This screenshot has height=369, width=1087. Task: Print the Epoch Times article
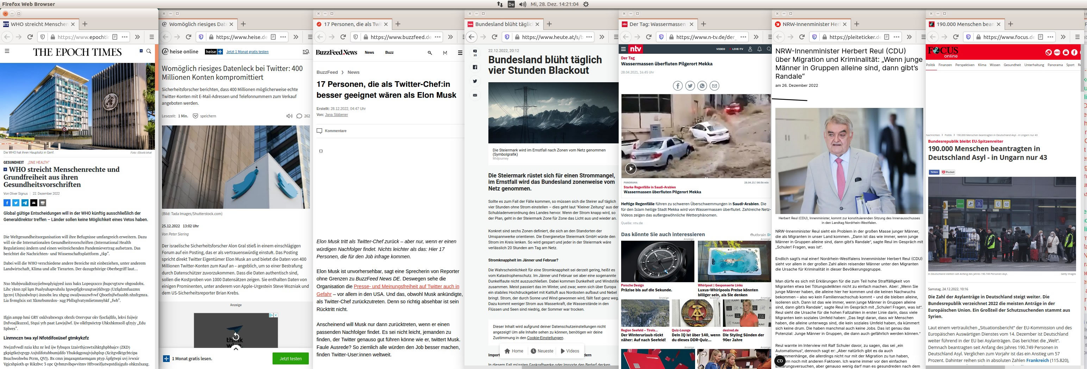[43, 203]
